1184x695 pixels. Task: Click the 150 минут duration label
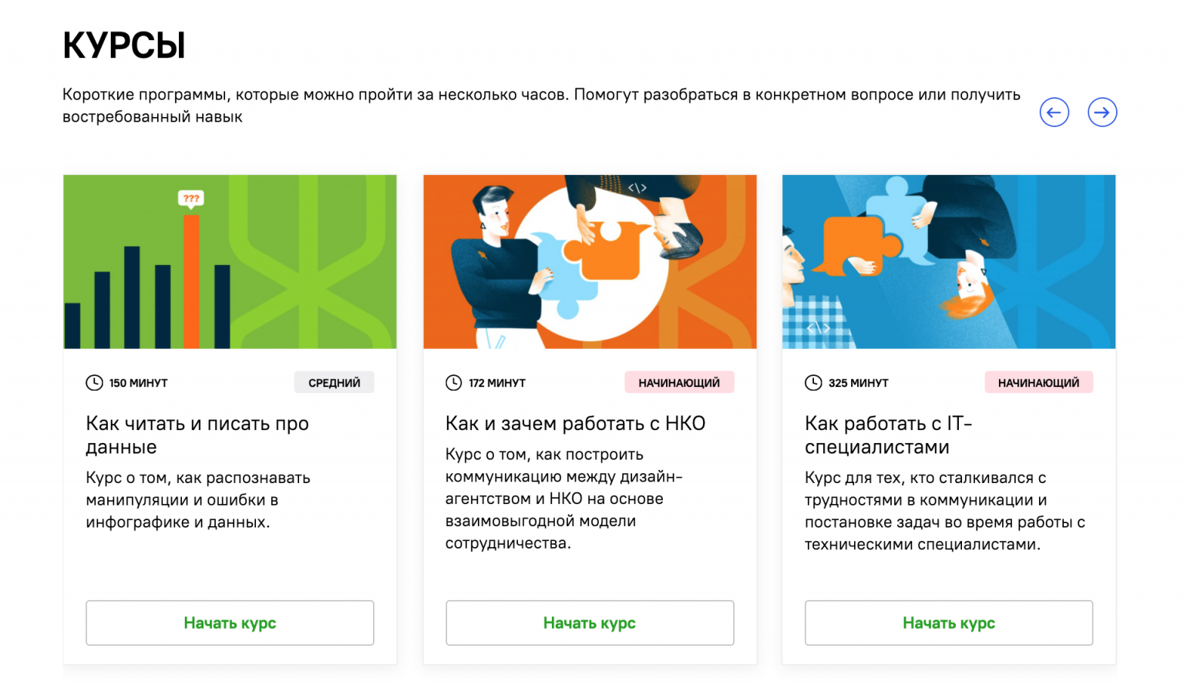point(138,383)
